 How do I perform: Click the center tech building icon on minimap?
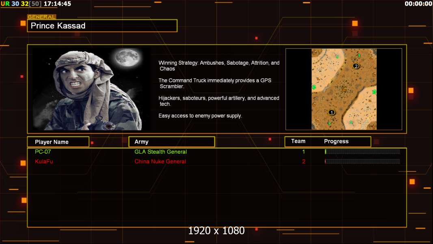click(344, 89)
